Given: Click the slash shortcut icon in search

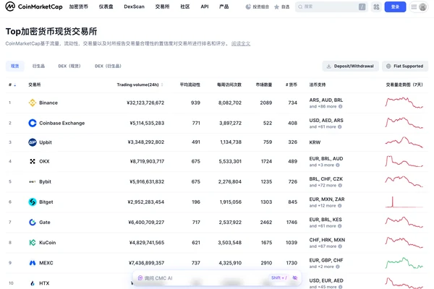Looking at the screenshot, I should point(362,7).
